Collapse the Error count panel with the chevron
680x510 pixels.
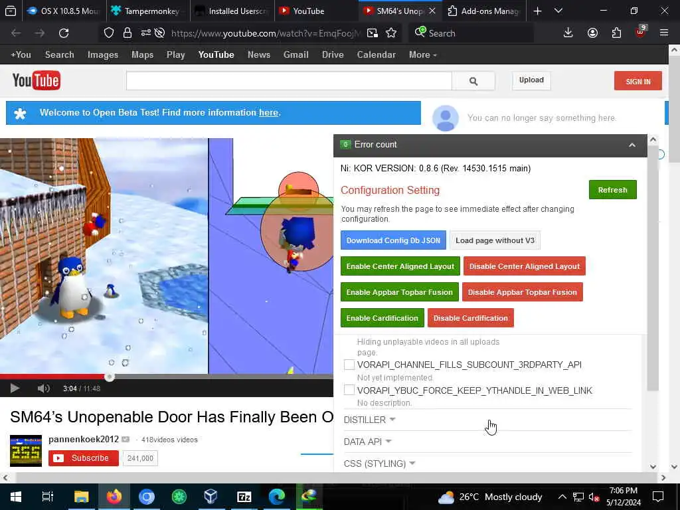pos(632,145)
